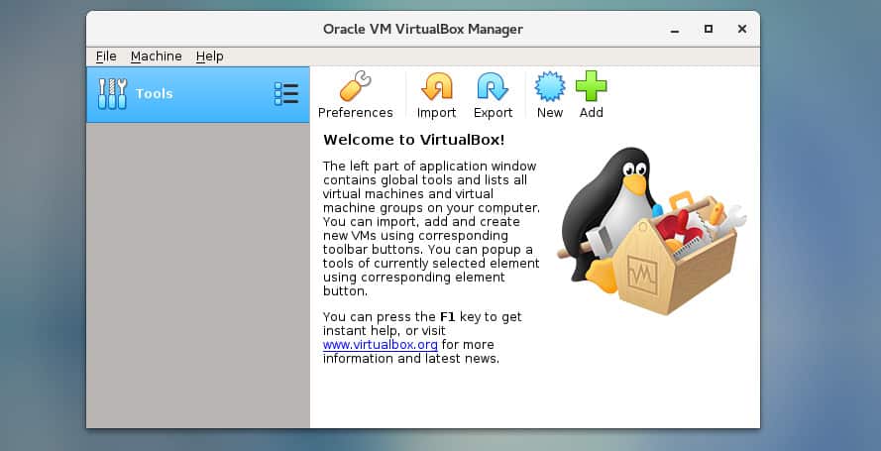Close the VirtualBox Manager window
The height and width of the screenshot is (451, 881).
(x=742, y=29)
